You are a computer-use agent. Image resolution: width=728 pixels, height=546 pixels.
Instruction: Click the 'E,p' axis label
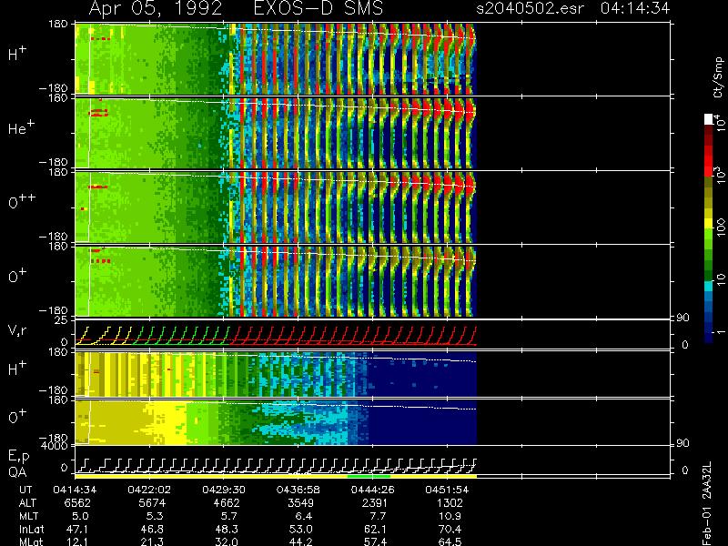tap(18, 457)
